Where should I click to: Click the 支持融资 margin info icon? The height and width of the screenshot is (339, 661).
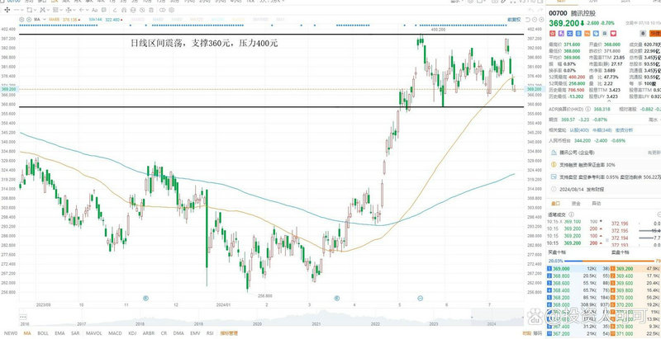(551, 165)
